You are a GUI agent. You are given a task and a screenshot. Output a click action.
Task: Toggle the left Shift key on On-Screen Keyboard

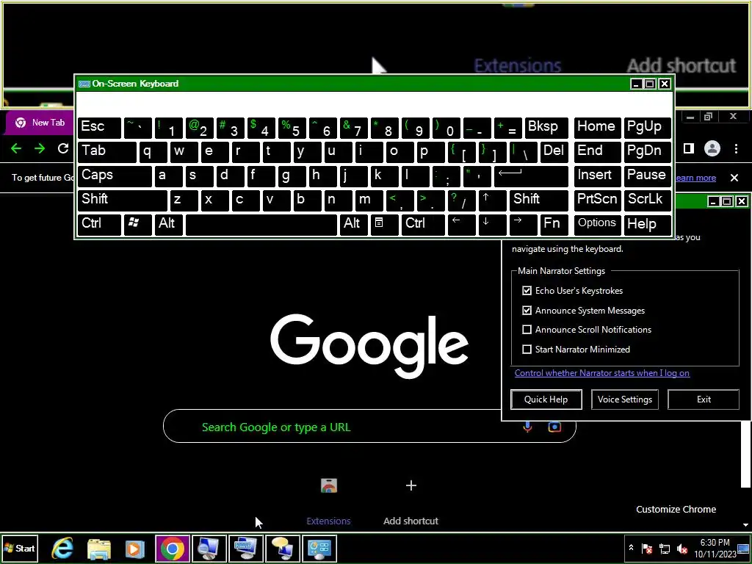pos(123,200)
